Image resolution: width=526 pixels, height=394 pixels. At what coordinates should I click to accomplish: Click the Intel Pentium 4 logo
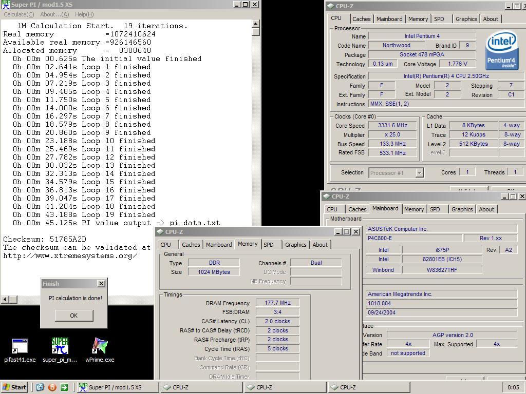(x=501, y=51)
